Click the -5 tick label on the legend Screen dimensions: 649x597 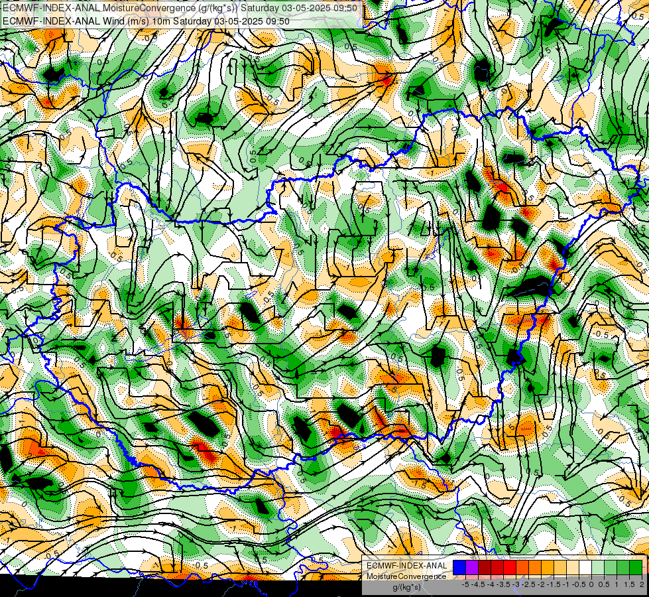tap(465, 584)
